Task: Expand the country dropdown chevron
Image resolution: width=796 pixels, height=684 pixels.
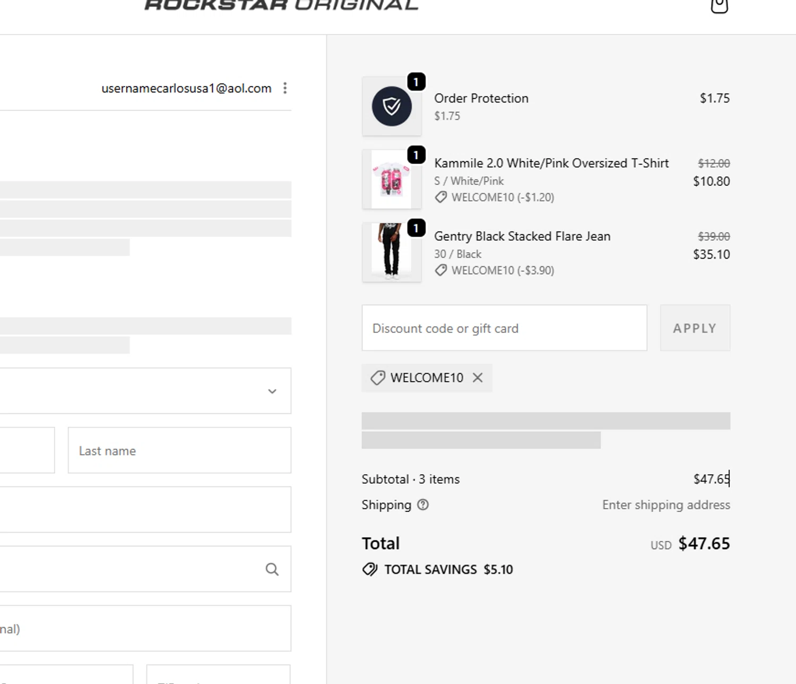Action: 272,391
